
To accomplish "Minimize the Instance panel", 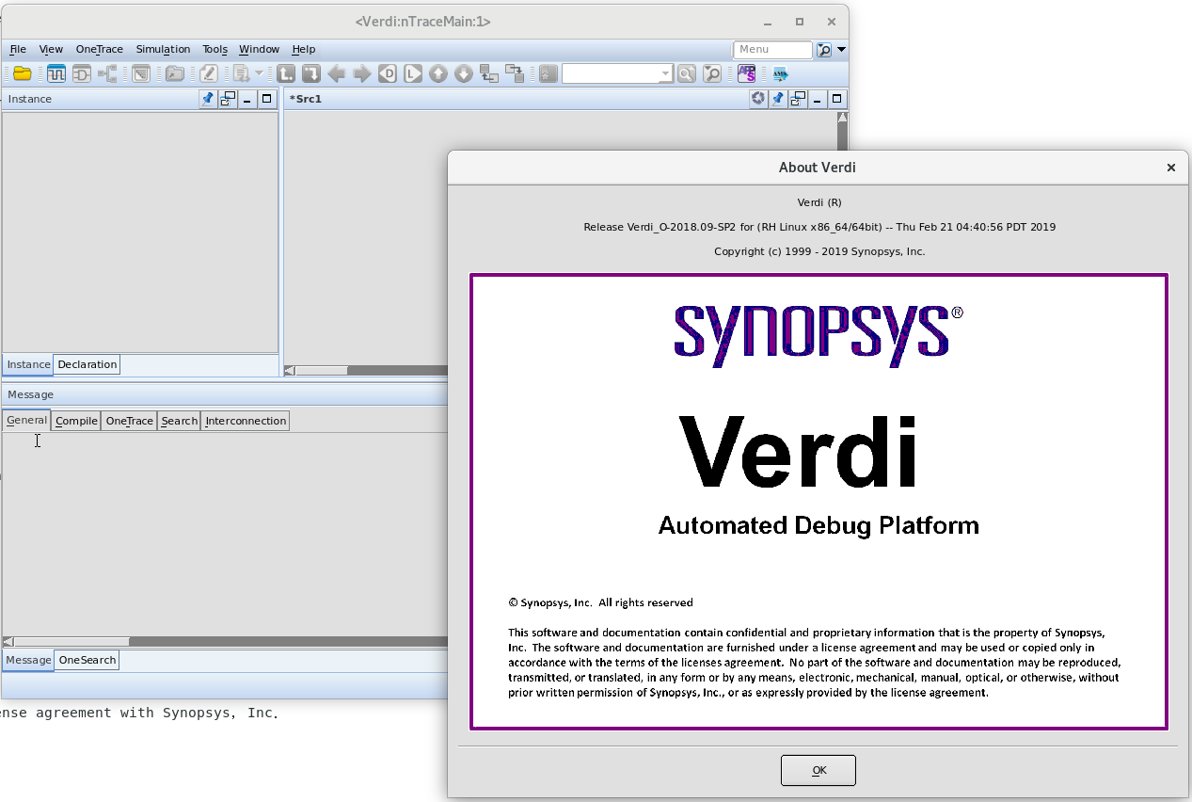I will point(247,99).
